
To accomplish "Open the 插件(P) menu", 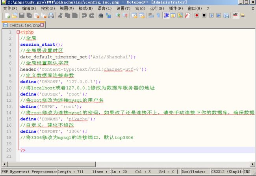I will pos(176,9).
